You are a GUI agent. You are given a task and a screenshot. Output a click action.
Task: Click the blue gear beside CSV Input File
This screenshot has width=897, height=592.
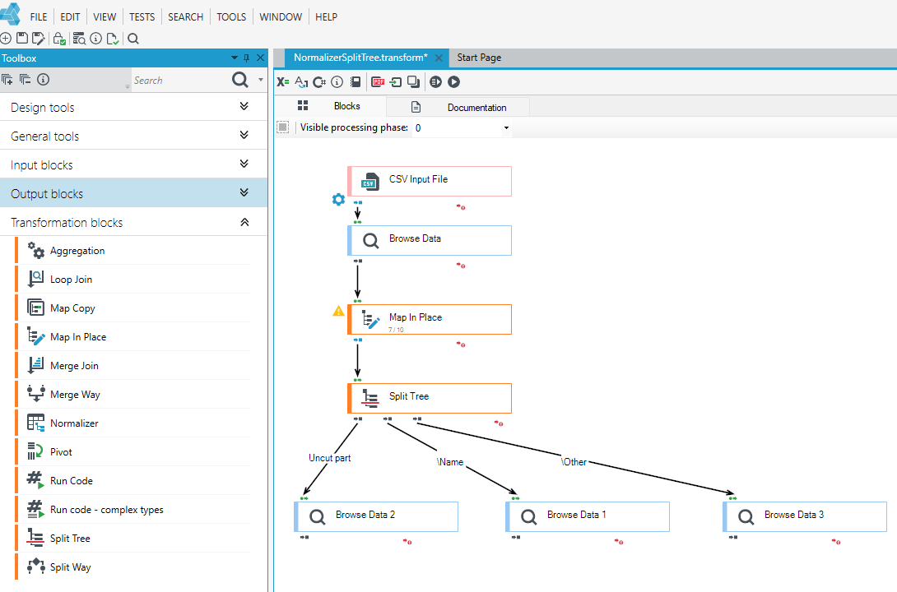[339, 200]
